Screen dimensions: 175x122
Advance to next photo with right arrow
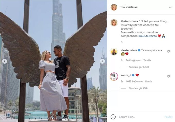[102, 61]
